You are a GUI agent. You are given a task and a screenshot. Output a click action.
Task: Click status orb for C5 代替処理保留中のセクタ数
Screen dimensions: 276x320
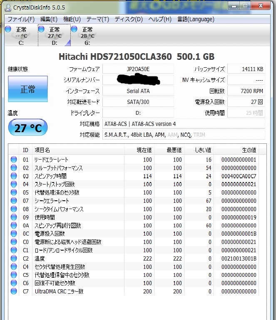[x=14, y=275]
